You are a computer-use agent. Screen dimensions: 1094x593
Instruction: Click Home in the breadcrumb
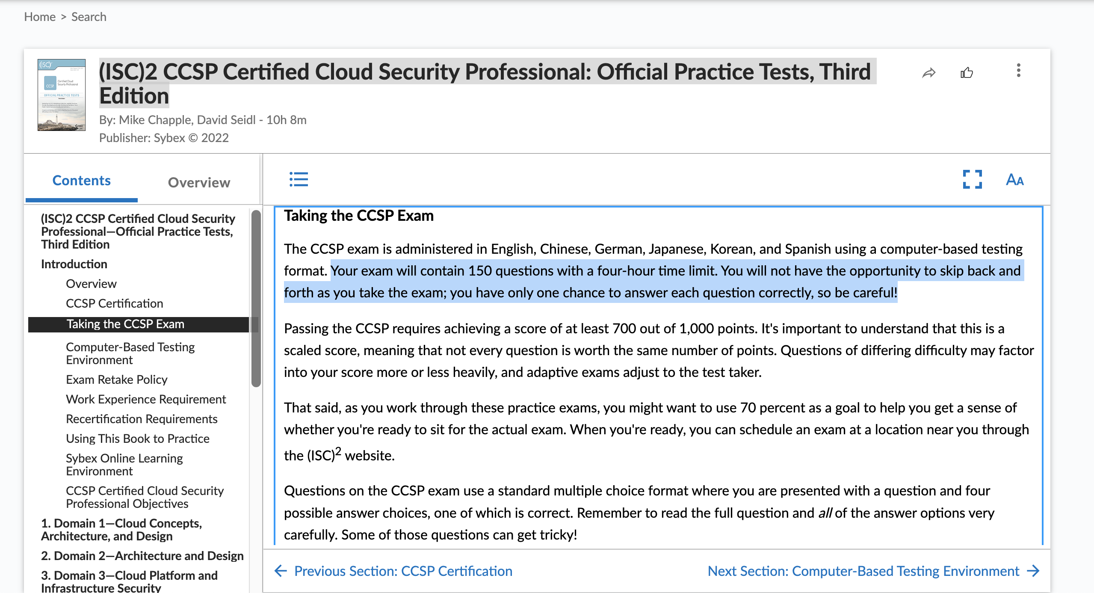tap(40, 17)
